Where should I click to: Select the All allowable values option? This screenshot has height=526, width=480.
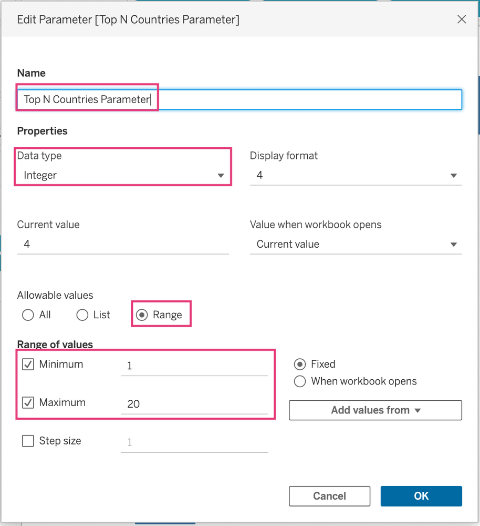coord(28,314)
